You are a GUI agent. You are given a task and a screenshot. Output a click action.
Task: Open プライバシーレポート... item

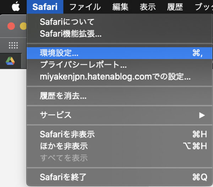coord(83,65)
